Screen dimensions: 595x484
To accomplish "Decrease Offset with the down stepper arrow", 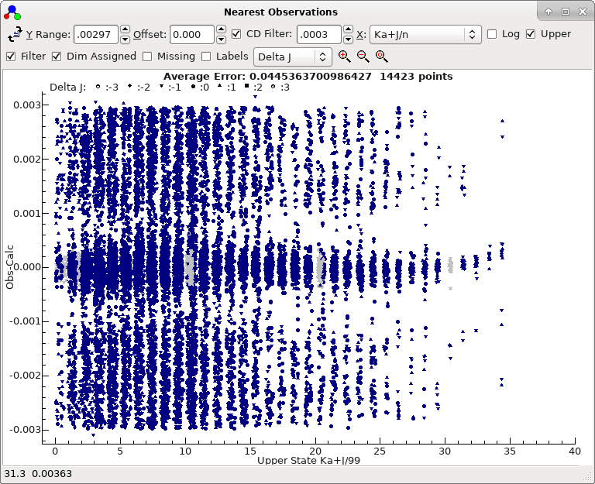I will click(x=222, y=39).
